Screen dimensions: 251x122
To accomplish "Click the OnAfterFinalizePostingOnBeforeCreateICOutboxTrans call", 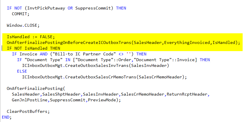I will tap(123, 42).
